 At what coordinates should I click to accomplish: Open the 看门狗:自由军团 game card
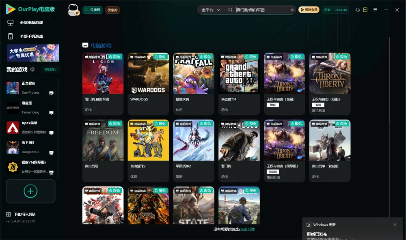coord(103,84)
